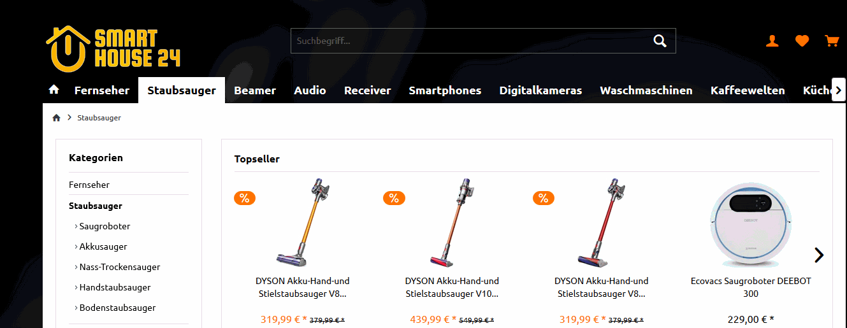Go to Waschmaschinen category tab
The image size is (847, 328).
646,90
